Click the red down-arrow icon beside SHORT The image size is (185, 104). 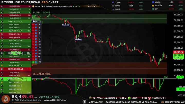149,98
